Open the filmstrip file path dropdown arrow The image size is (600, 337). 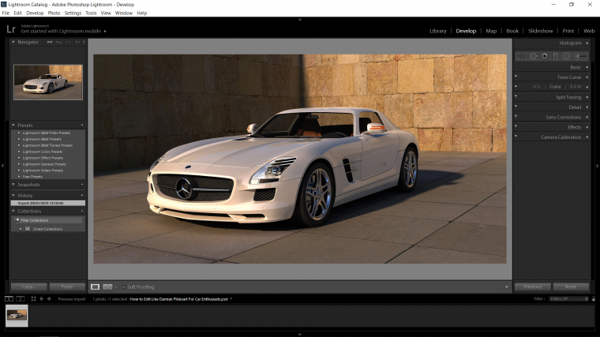pos(231,299)
